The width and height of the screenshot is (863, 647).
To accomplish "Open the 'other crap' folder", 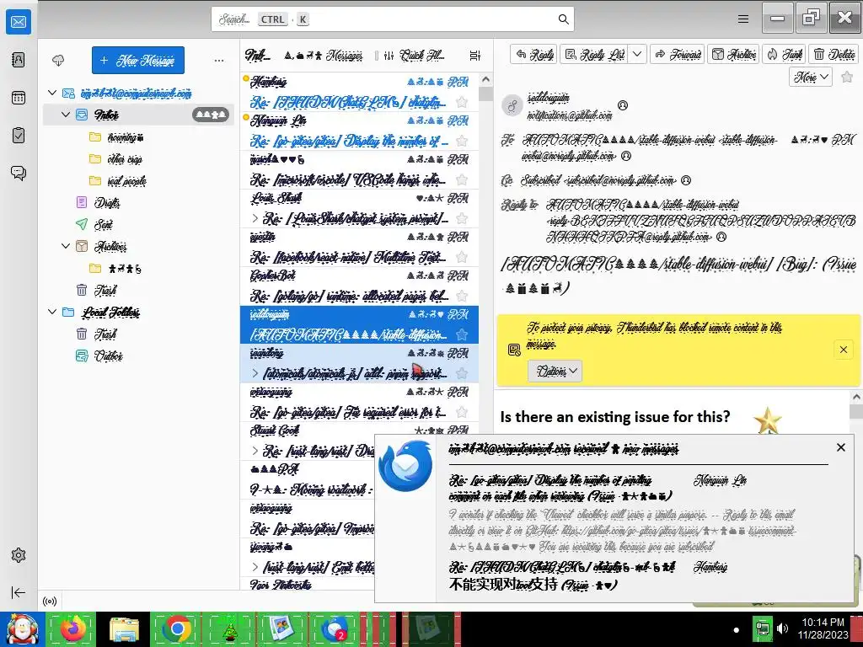I will [x=137, y=159].
